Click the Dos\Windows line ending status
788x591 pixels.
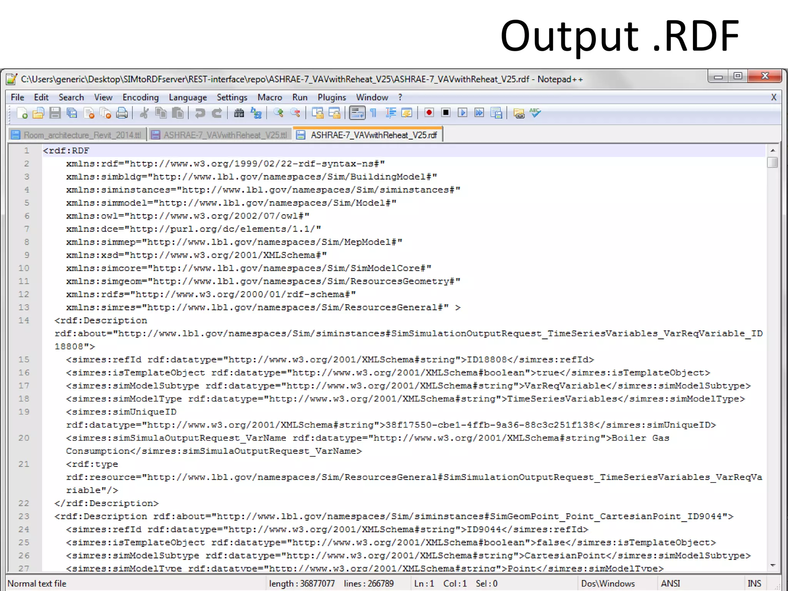[x=608, y=583]
